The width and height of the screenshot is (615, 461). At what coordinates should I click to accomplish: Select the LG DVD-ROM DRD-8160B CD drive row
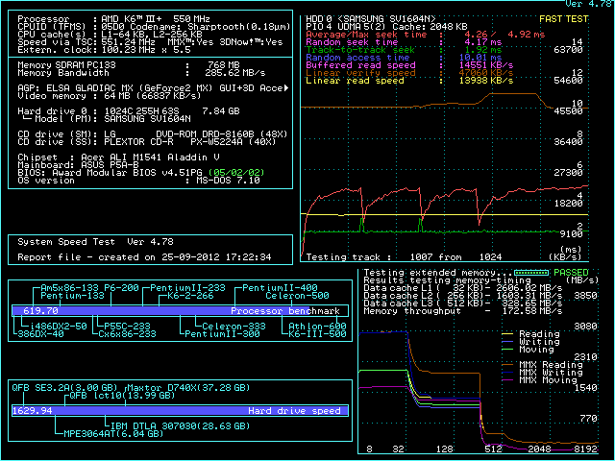153,134
